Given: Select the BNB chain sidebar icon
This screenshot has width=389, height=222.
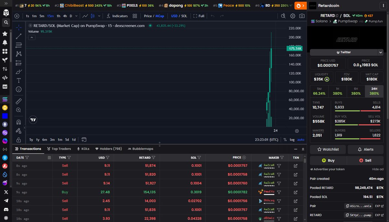Looking at the screenshot, I should (5, 108).
